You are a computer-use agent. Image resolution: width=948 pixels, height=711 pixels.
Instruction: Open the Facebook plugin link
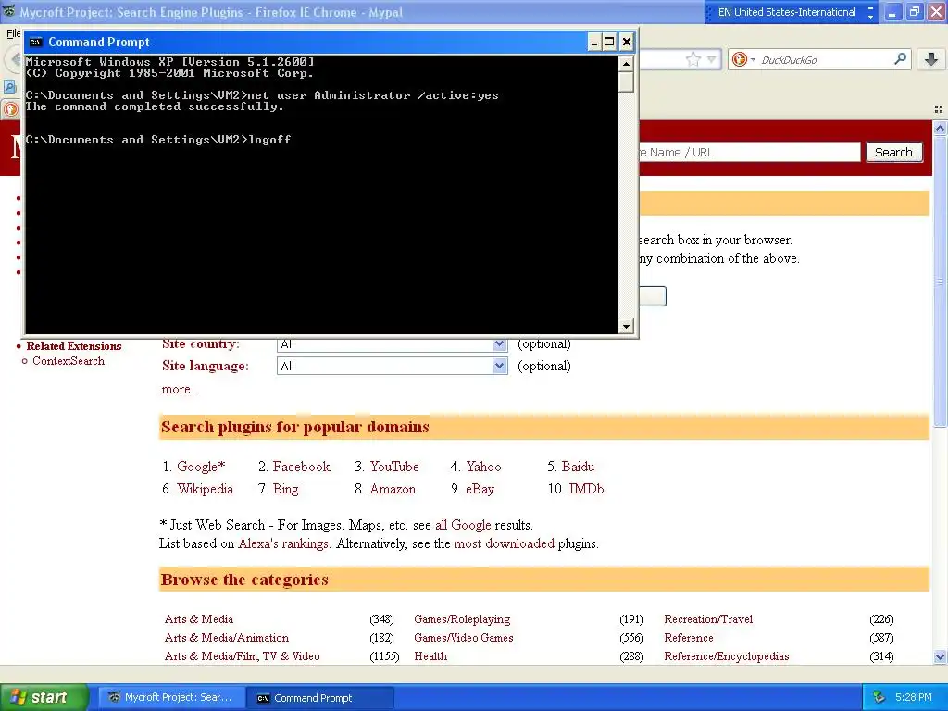[301, 467]
